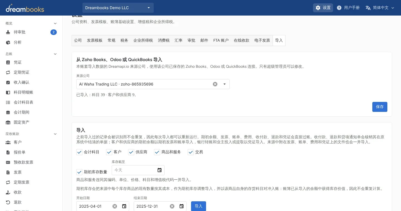Open the 客户 people icon
401x211 pixels.
point(8,142)
